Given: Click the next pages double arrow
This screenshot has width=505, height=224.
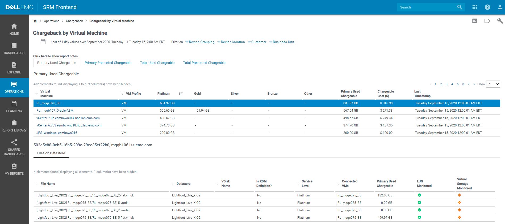Looking at the screenshot, I should (474, 84).
